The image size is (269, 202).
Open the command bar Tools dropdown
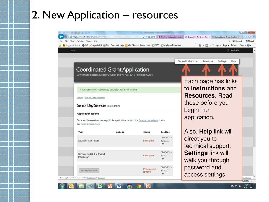pos(242,45)
